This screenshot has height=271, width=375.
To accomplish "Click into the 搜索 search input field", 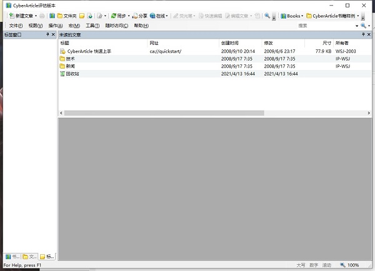I will [326, 26].
